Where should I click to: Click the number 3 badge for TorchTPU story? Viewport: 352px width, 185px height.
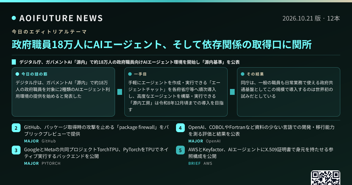point(16,150)
